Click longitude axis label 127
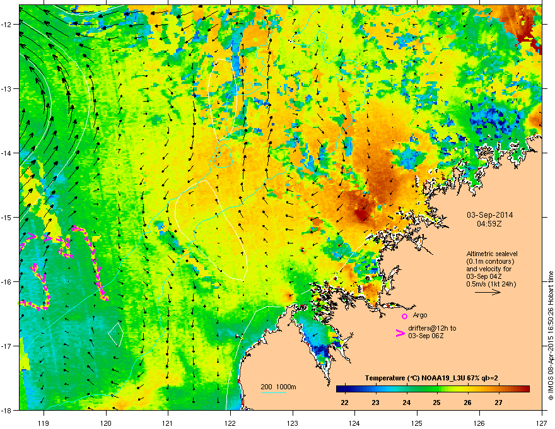The width and height of the screenshot is (555, 429). pyautogui.click(x=542, y=422)
